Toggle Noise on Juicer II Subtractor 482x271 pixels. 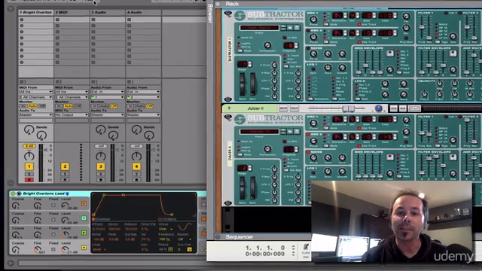(308, 152)
